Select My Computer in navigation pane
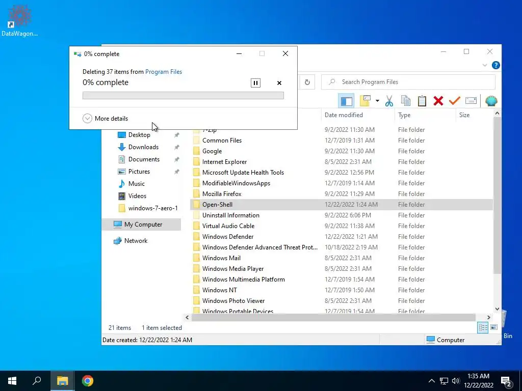522x391 pixels. pos(143,225)
